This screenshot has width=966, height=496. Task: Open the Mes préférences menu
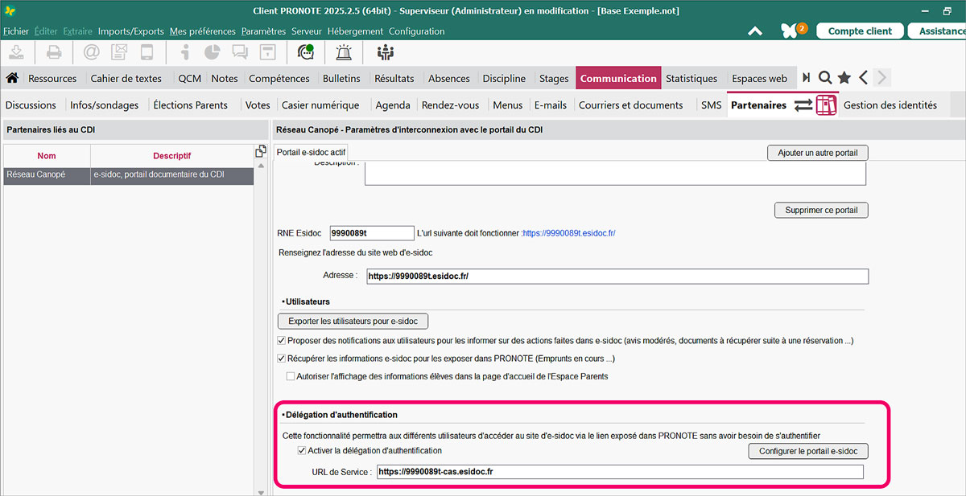click(x=203, y=31)
